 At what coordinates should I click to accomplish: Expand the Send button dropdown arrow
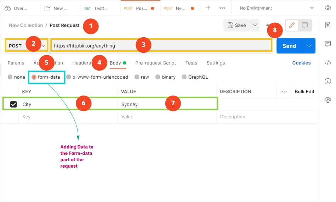[309, 46]
